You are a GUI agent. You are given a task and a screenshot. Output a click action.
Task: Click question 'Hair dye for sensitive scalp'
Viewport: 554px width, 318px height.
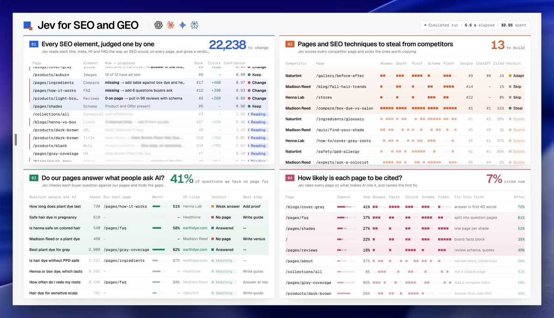pyautogui.click(x=53, y=293)
